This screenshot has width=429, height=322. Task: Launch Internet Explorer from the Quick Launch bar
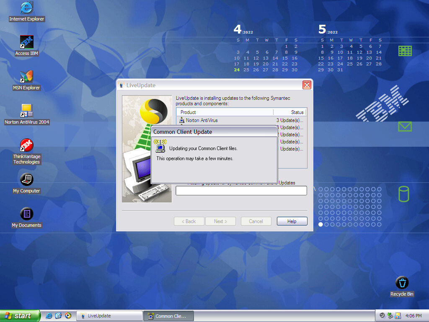pyautogui.click(x=49, y=316)
